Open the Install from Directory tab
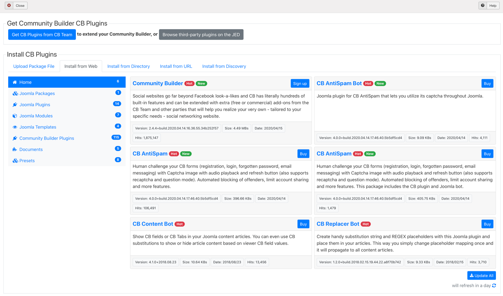503x296 pixels. (x=129, y=66)
